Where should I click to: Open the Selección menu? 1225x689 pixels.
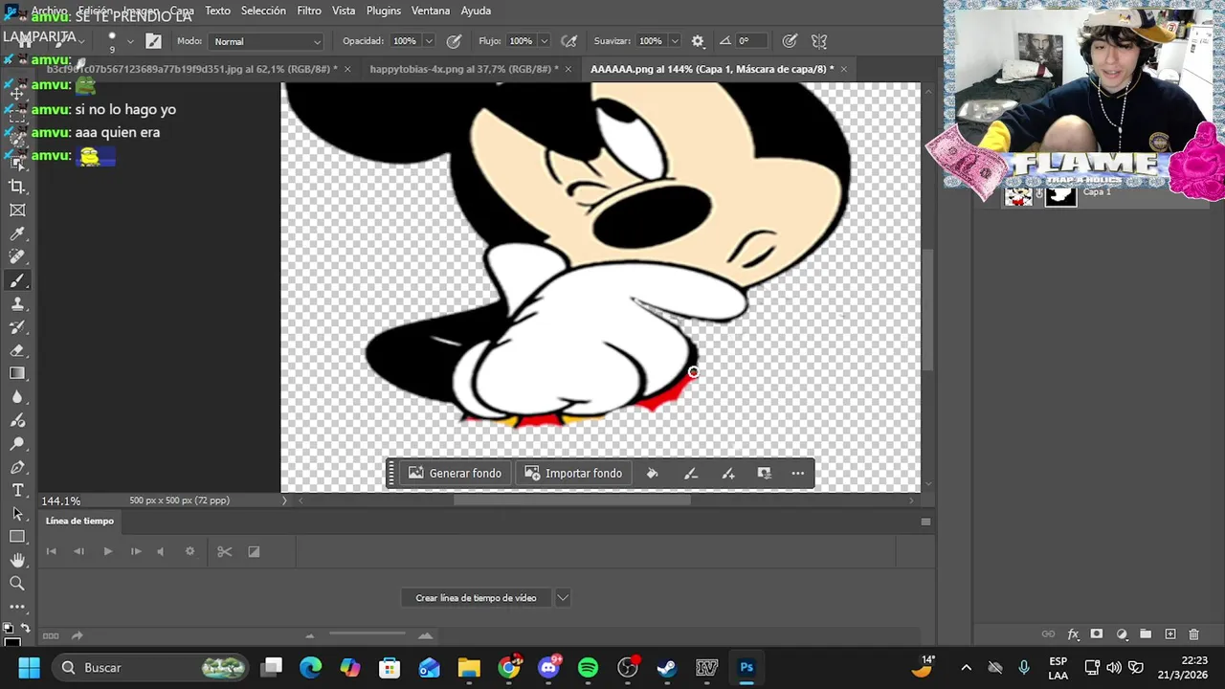263,11
